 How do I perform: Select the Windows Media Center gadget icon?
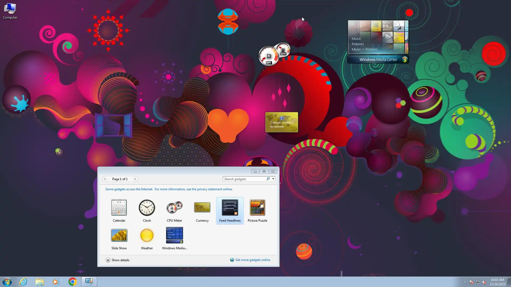pyautogui.click(x=174, y=235)
